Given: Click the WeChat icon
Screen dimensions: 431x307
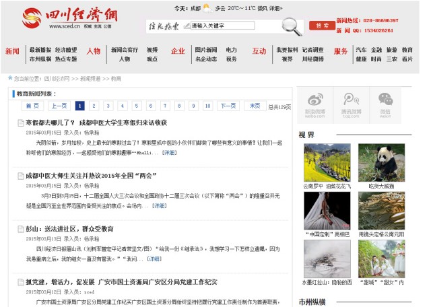Looking at the screenshot, I should tap(385, 102).
